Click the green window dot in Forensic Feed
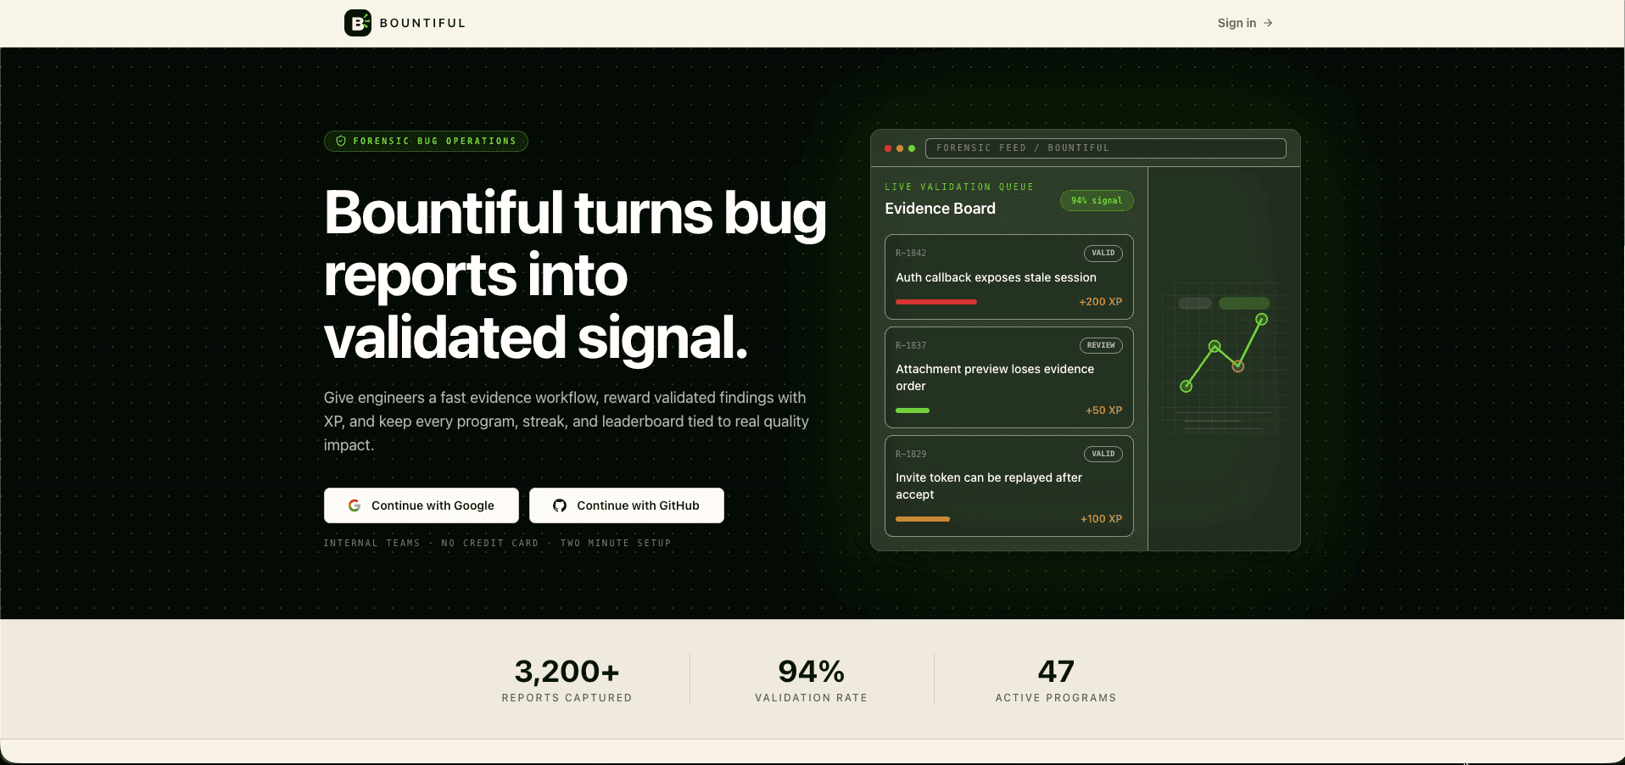The height and width of the screenshot is (765, 1625). point(912,148)
